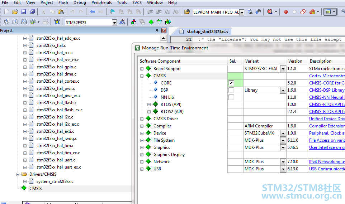Click the indent selected lines icon

(150, 12)
